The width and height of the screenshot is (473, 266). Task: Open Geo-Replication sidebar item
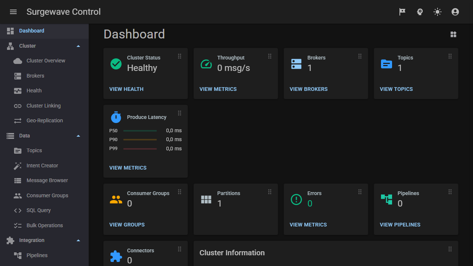[x=44, y=121]
